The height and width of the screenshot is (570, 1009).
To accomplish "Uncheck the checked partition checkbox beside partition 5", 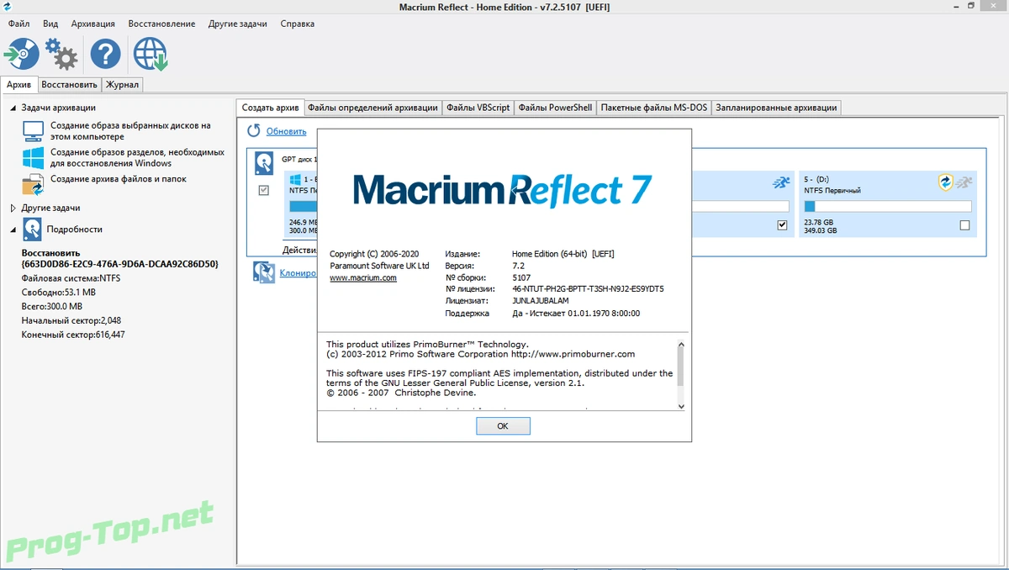I will pyautogui.click(x=783, y=224).
